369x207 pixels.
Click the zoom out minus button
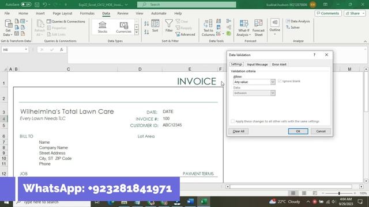pos(323,193)
